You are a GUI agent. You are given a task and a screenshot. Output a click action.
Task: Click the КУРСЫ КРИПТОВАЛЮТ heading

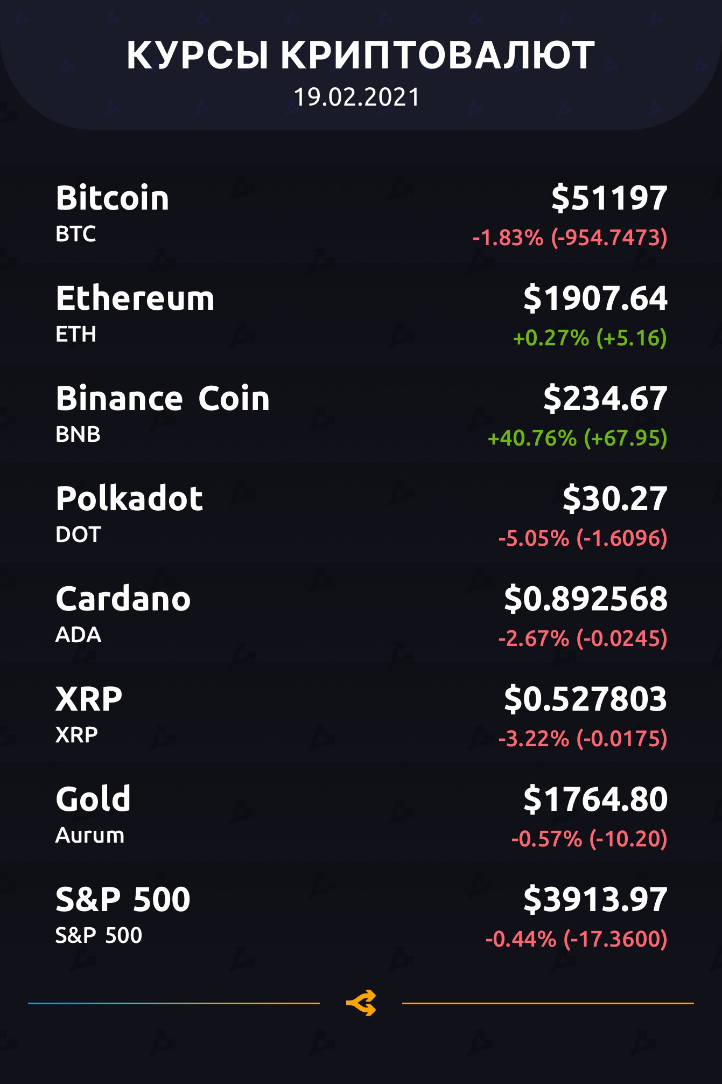tap(361, 55)
